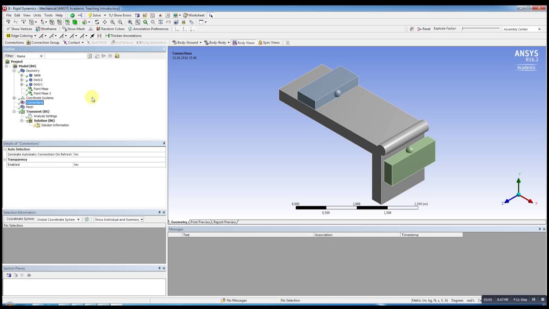Click the selection info green check icon
Image resolution: width=549 pixels, height=309 pixels.
(87, 219)
